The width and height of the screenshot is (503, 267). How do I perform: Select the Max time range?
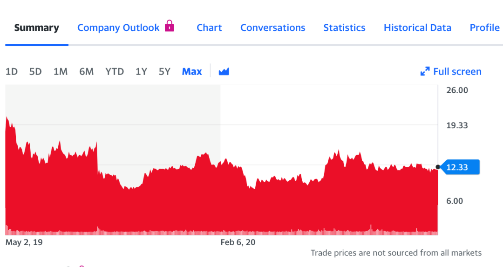point(192,71)
